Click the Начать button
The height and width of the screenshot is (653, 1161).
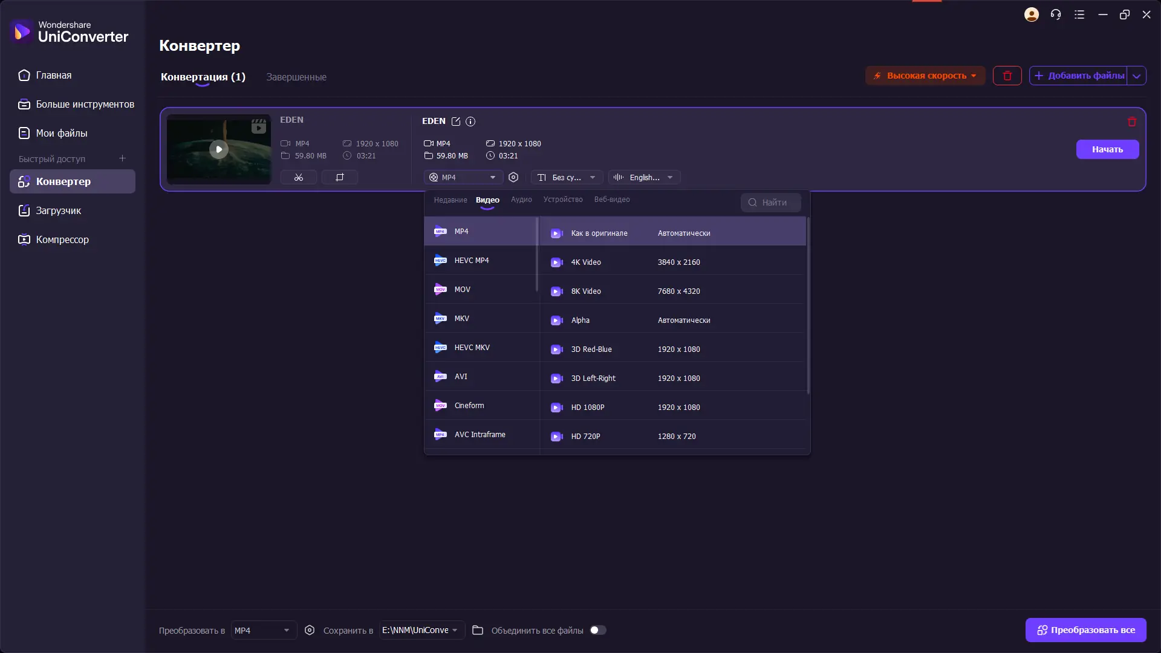coord(1107,149)
